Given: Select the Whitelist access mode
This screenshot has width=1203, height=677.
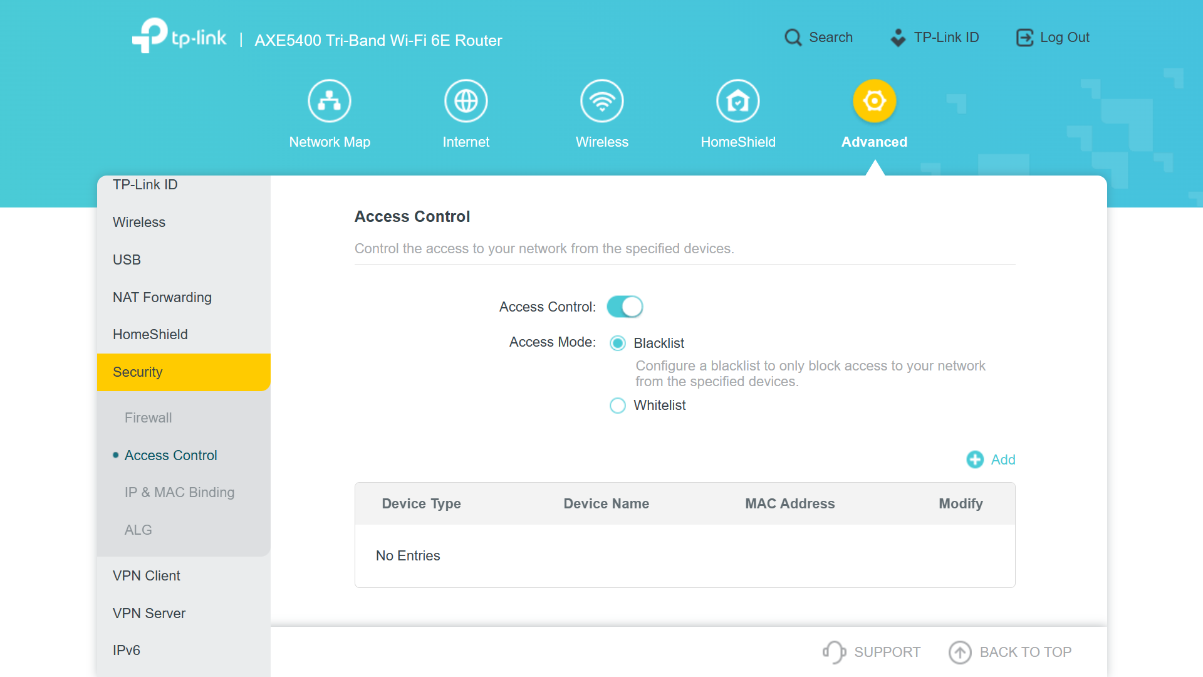Looking at the screenshot, I should point(618,405).
